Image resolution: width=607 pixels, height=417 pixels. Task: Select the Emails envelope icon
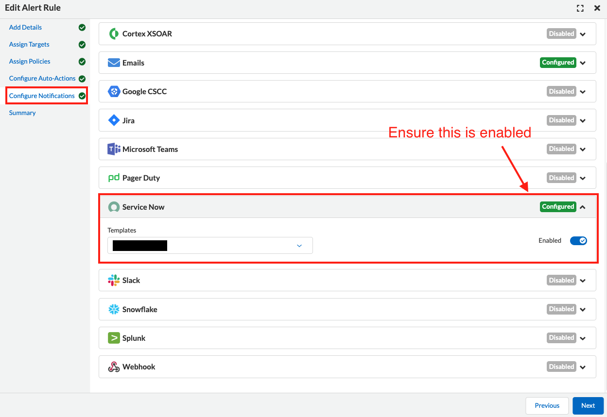[113, 62]
